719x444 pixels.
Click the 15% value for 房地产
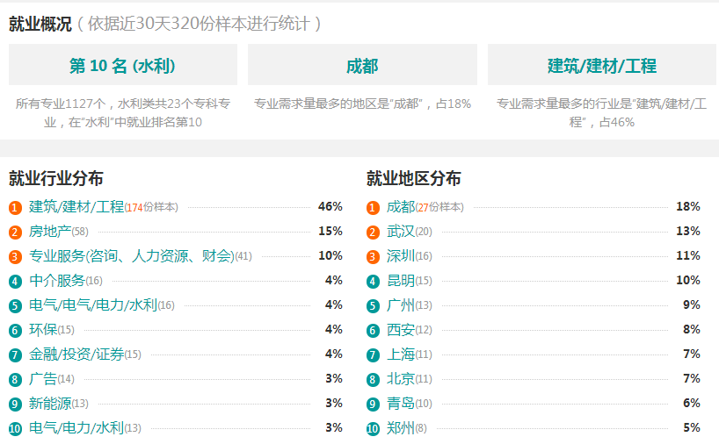click(x=330, y=231)
